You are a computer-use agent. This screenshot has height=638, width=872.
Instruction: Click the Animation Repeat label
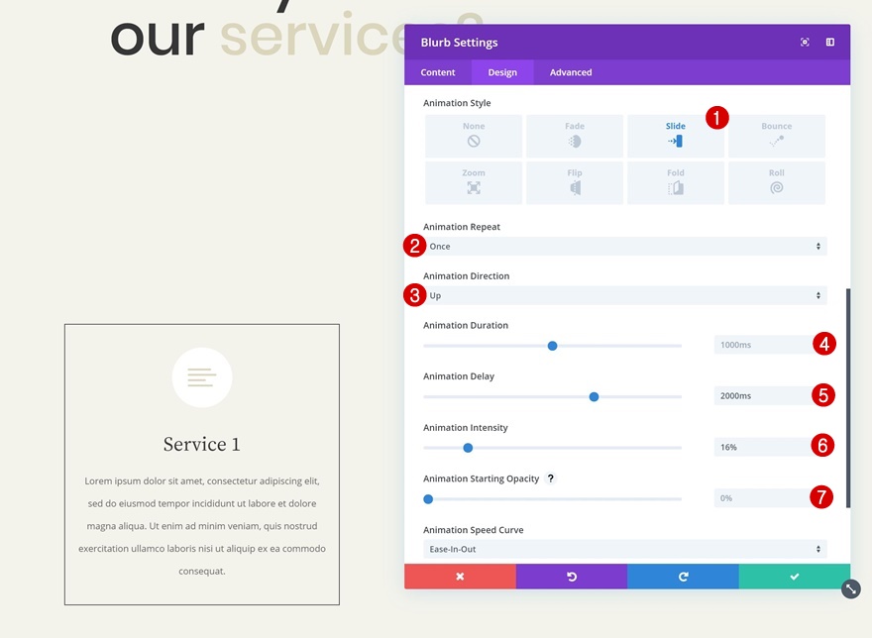tap(462, 227)
